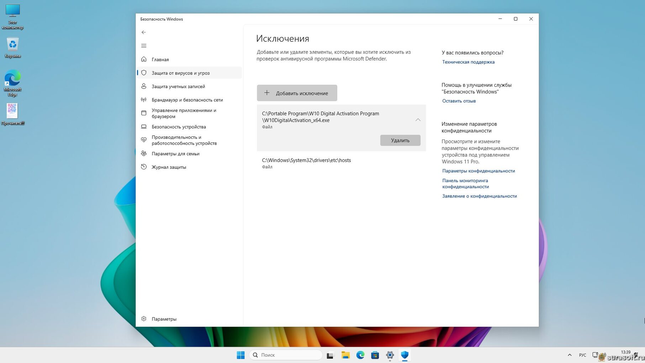Screen dimensions: 645x363
Task: Open the Главная home section
Action: 160,59
